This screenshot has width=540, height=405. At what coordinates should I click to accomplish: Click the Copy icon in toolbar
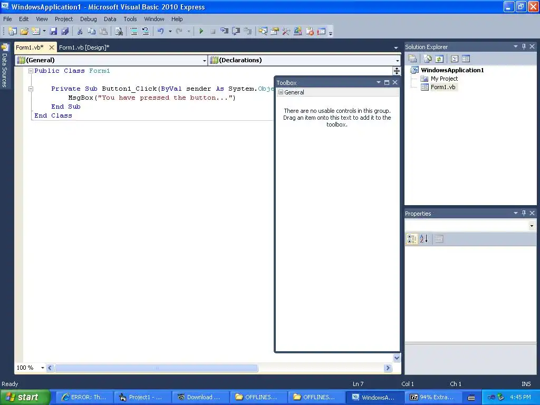click(x=92, y=31)
